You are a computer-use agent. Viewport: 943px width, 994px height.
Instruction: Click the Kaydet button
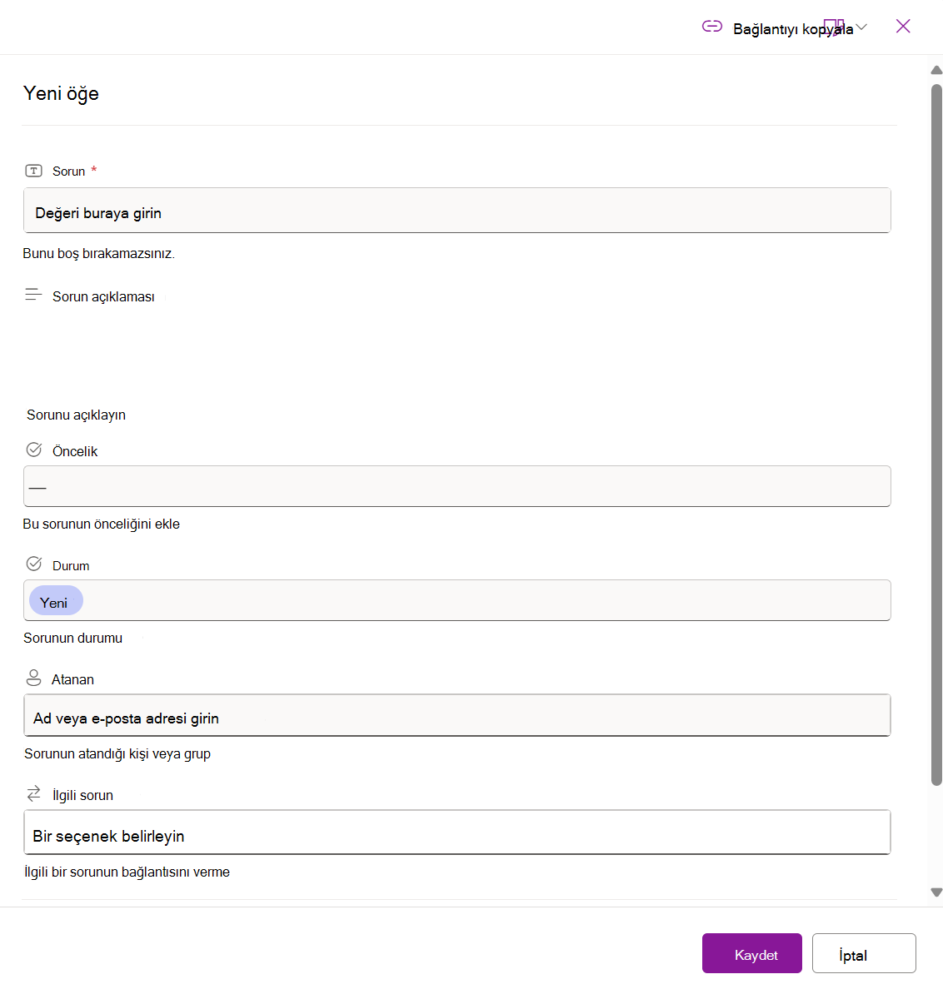[752, 953]
